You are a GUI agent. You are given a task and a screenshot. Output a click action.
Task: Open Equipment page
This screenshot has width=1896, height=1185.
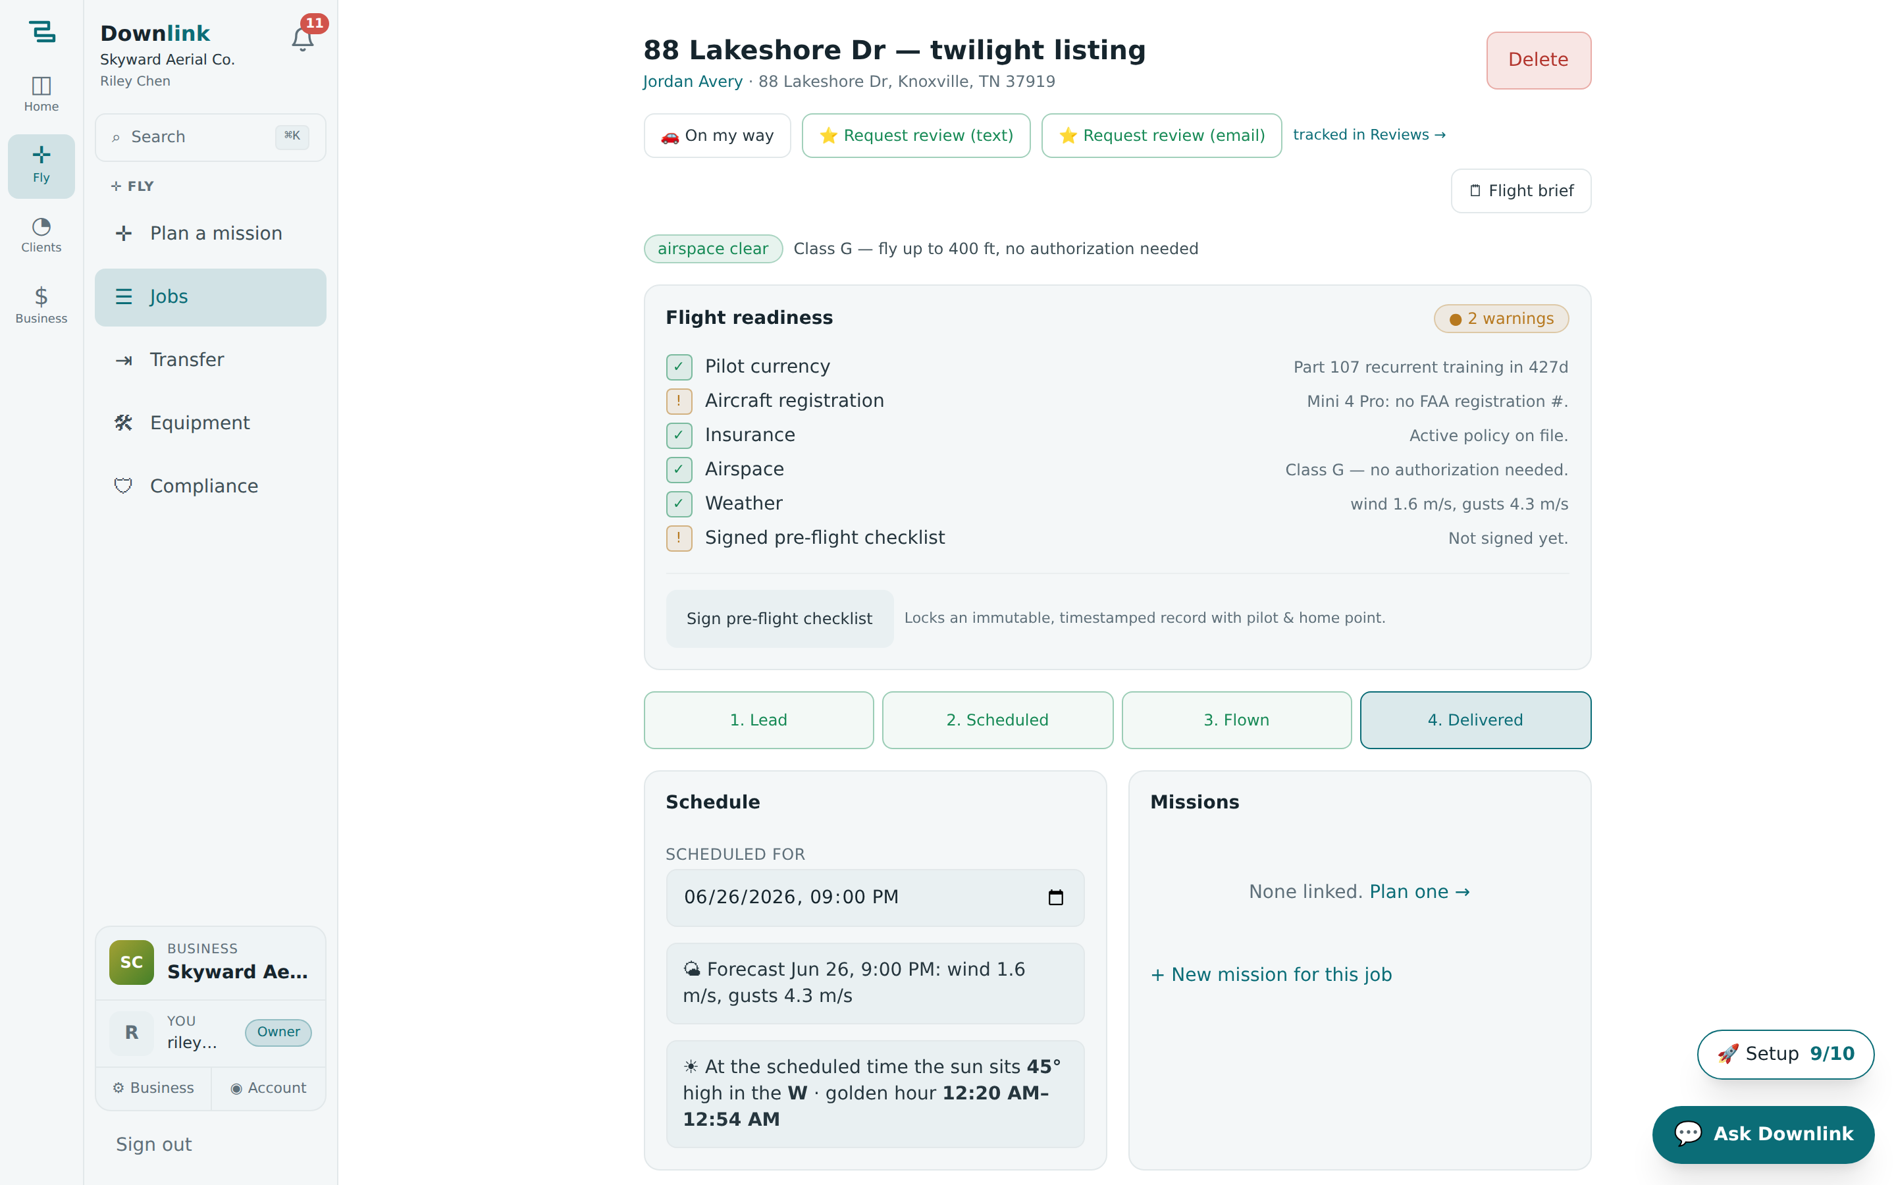click(210, 423)
